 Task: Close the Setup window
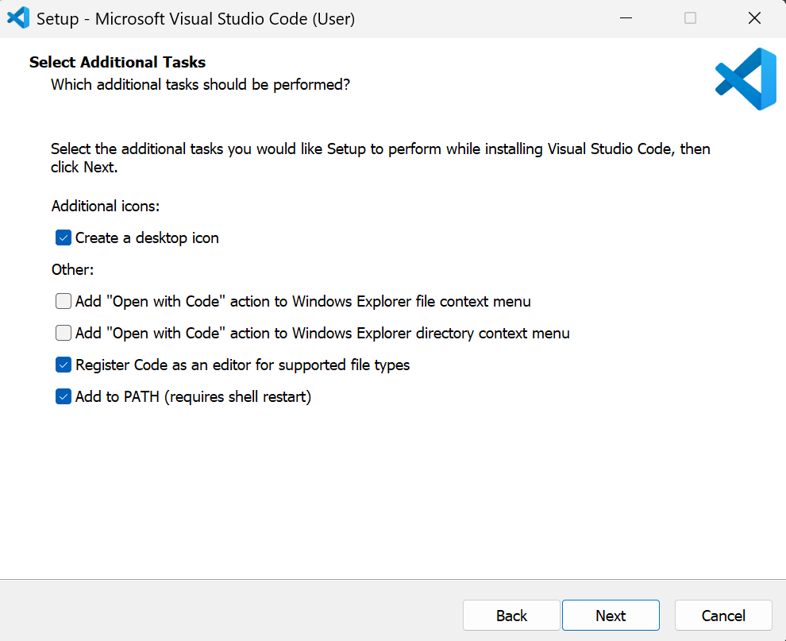coord(754,18)
